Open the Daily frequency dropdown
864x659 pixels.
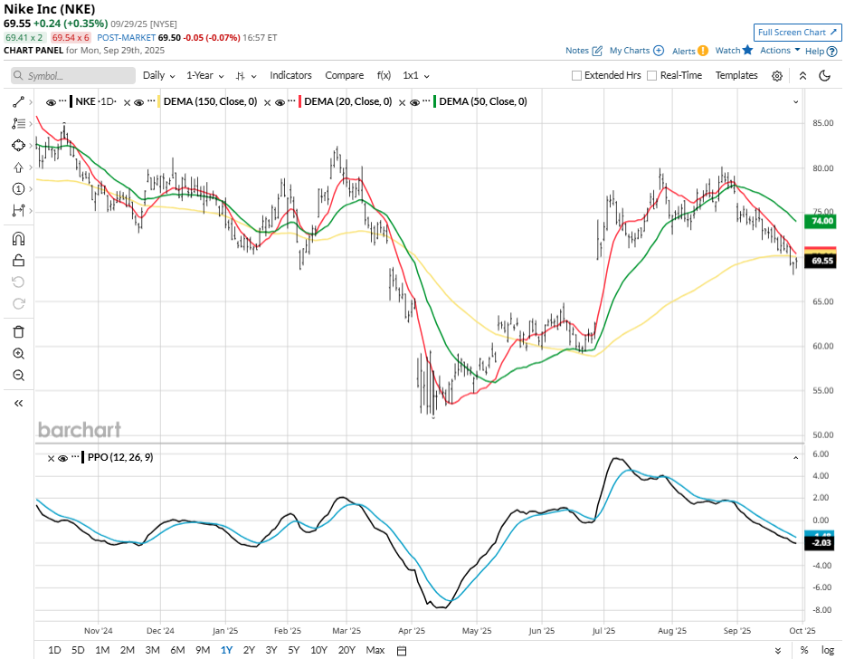[158, 75]
